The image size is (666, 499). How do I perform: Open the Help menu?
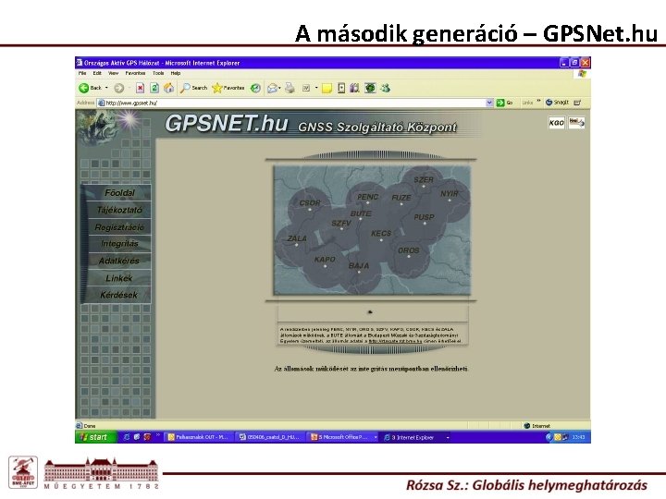click(x=176, y=73)
